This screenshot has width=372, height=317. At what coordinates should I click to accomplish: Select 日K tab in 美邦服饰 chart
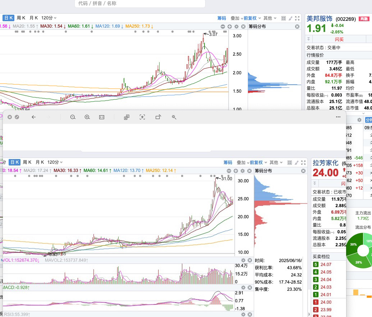[x=9, y=18]
